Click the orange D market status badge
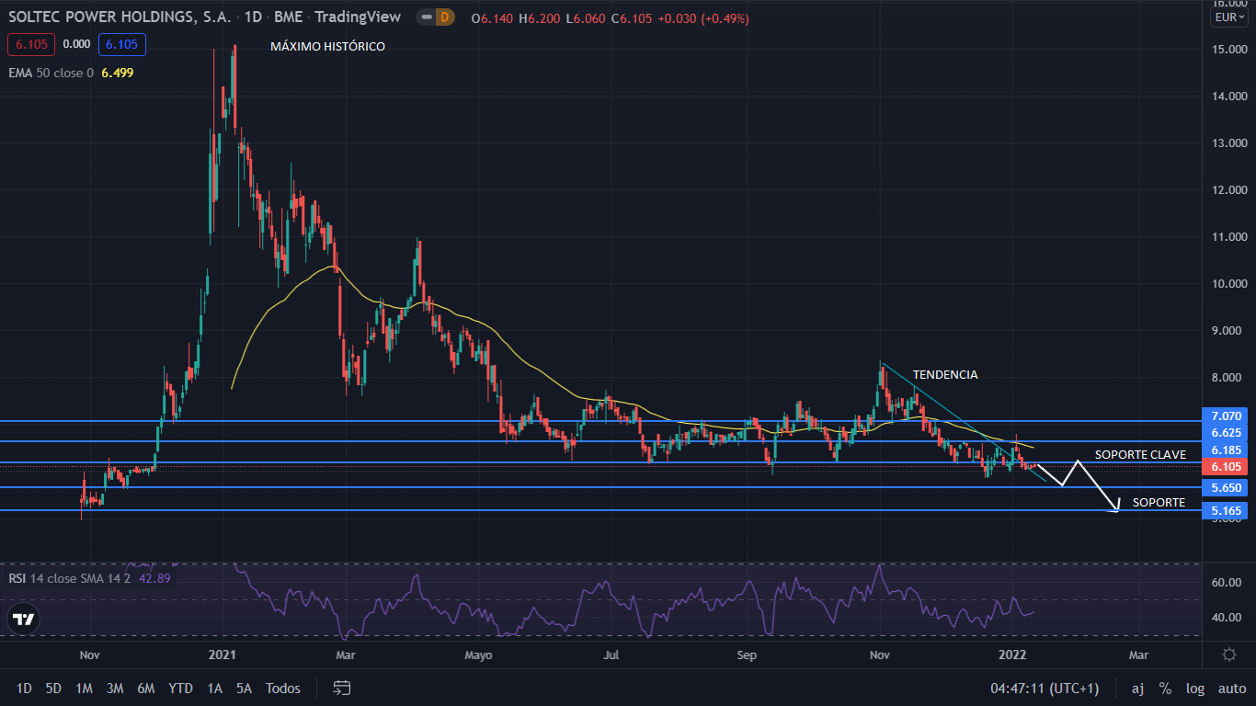This screenshot has height=706, width=1256. click(444, 17)
